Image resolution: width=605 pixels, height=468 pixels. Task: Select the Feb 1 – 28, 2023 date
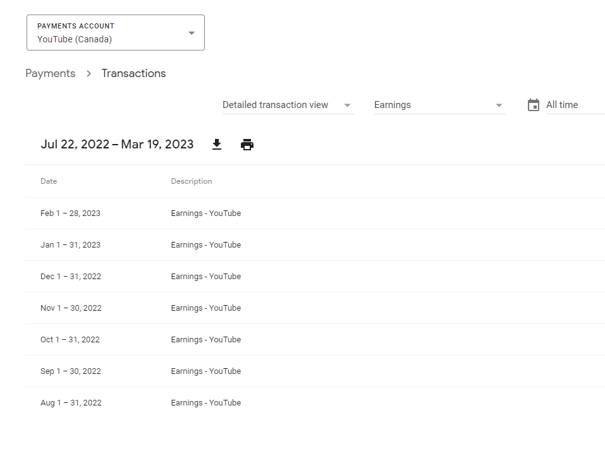[x=70, y=213]
